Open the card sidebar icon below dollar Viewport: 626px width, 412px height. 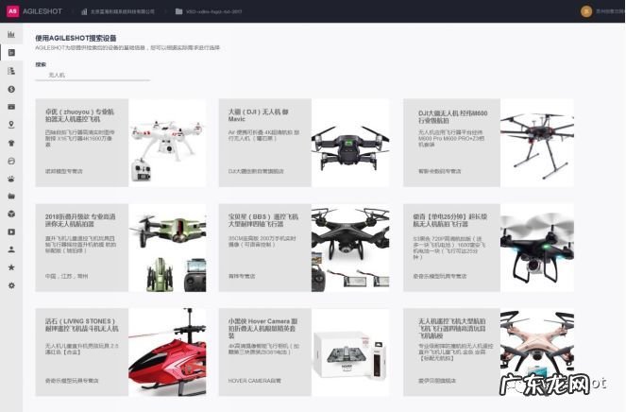point(11,107)
